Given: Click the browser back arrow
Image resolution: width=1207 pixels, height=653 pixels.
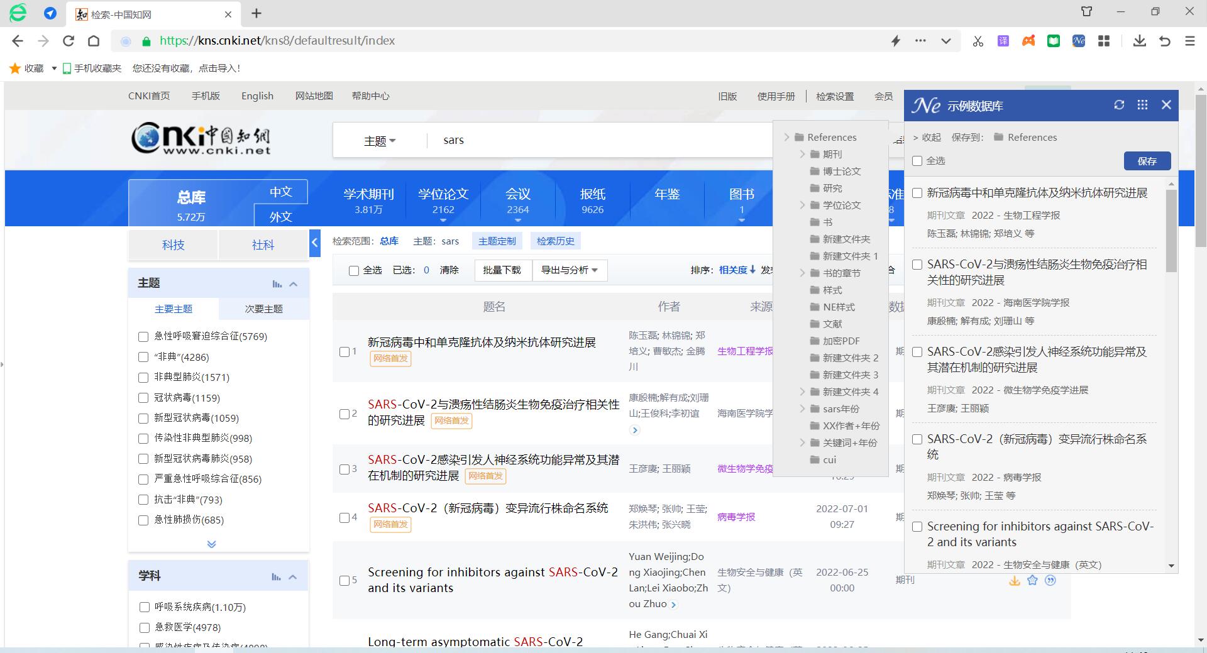Looking at the screenshot, I should [18, 41].
